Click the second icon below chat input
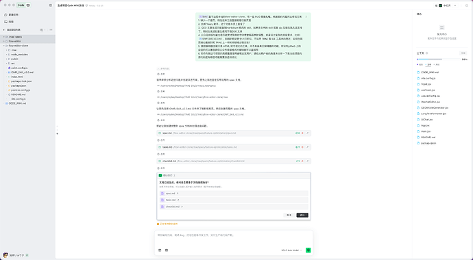 pos(167,250)
